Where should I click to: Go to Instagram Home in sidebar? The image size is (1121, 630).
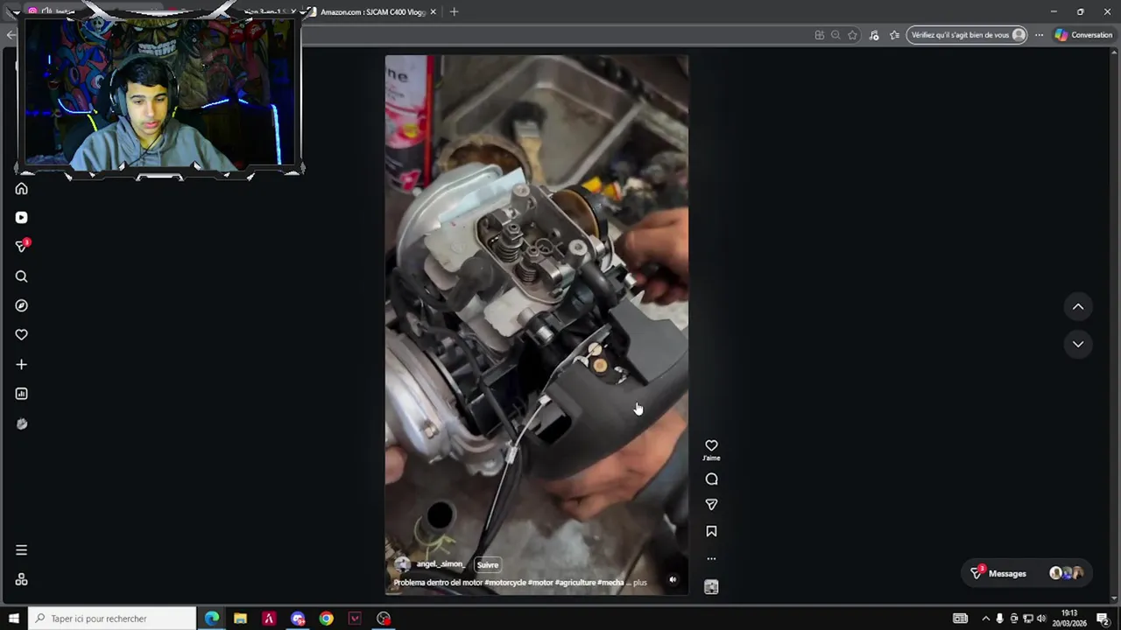coord(21,189)
